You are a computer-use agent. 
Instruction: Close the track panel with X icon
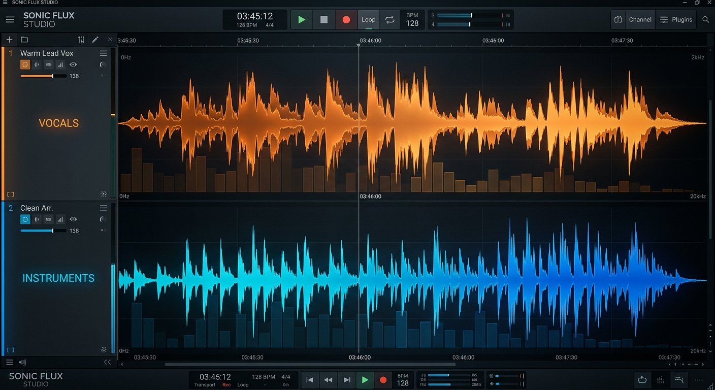point(110,40)
